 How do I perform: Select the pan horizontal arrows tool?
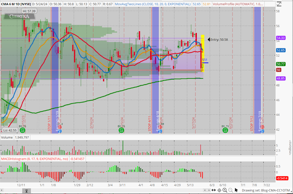click(x=214, y=190)
